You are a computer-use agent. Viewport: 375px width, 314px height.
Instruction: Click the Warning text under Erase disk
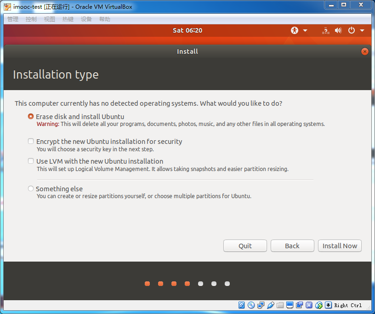click(181, 124)
